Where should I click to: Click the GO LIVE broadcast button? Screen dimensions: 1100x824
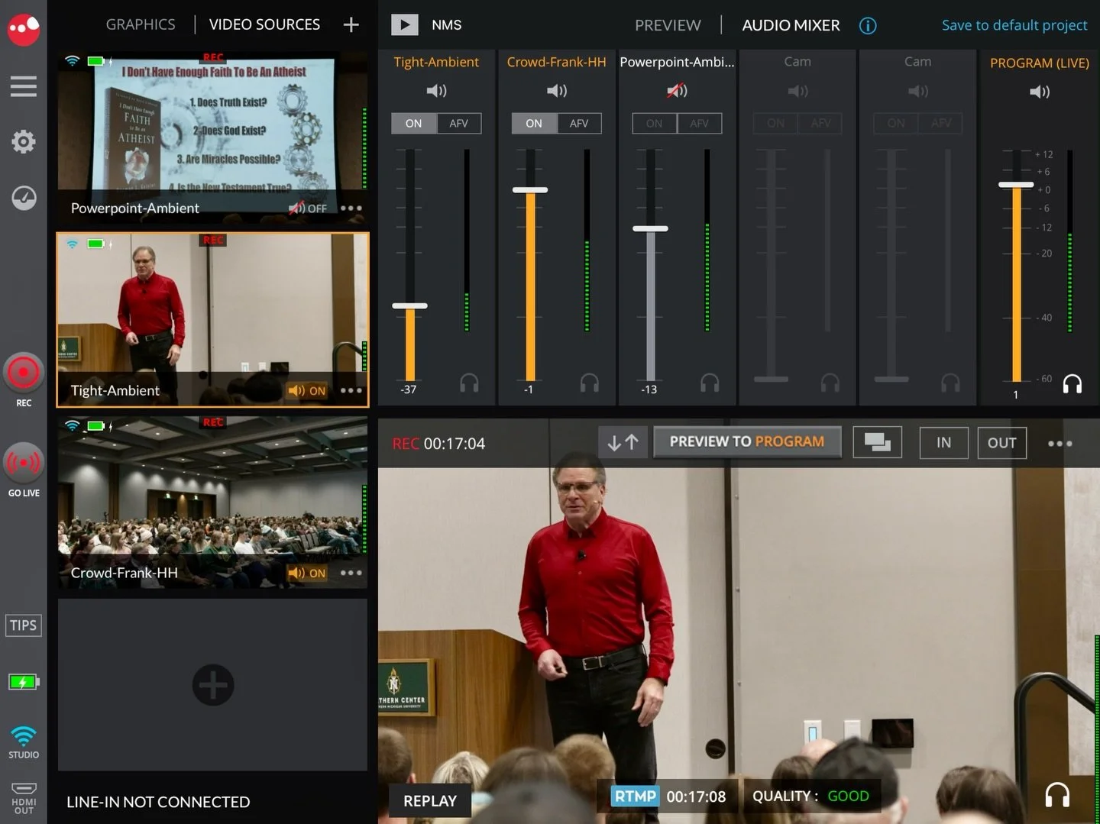(x=24, y=463)
